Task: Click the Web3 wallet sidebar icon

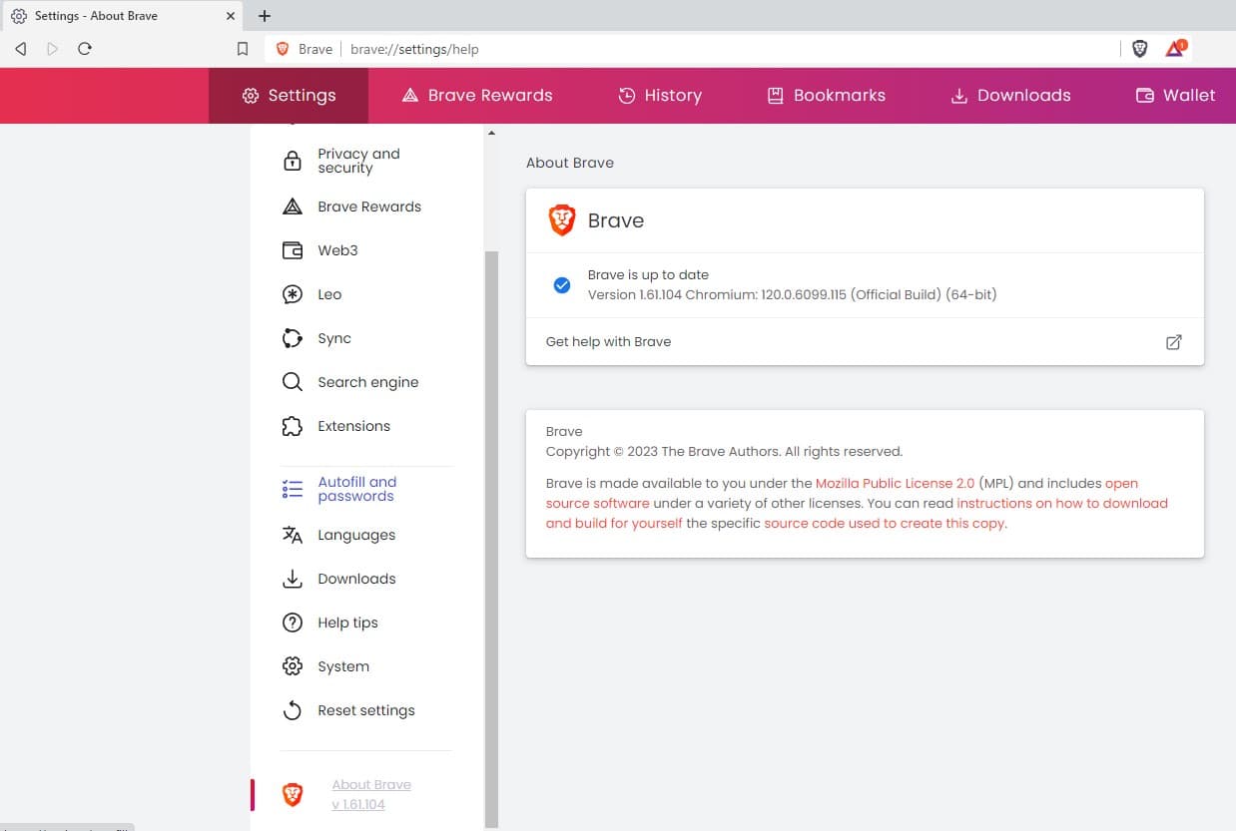Action: [x=293, y=250]
